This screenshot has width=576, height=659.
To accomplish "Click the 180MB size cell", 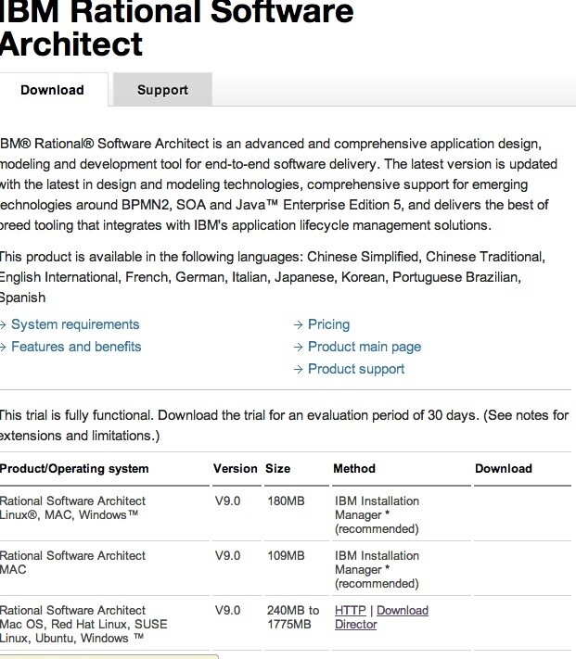I will click(x=286, y=501).
